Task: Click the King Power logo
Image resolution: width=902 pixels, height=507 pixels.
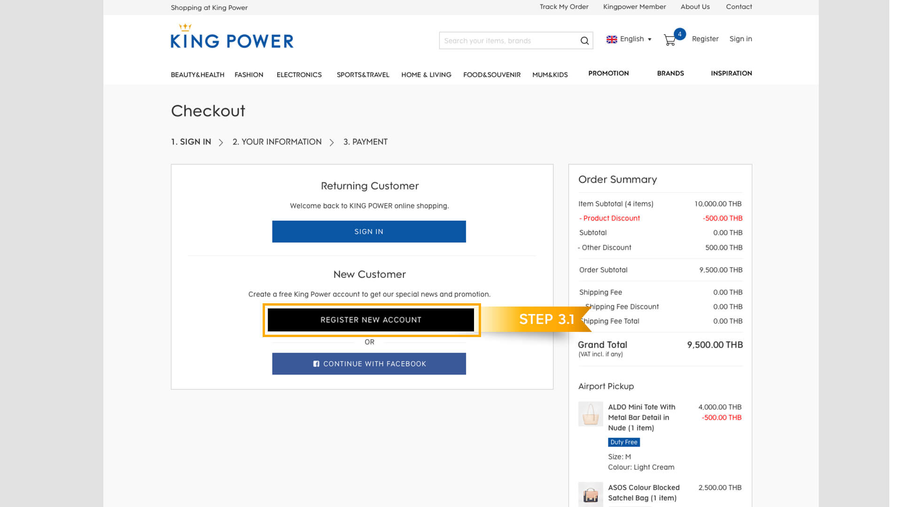Action: (232, 36)
